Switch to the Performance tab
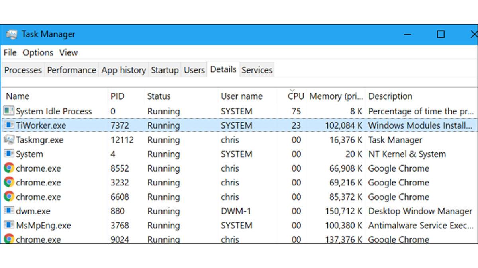The width and height of the screenshot is (478, 268). (x=71, y=70)
